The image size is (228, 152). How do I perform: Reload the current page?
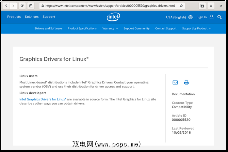(x=22, y=6)
